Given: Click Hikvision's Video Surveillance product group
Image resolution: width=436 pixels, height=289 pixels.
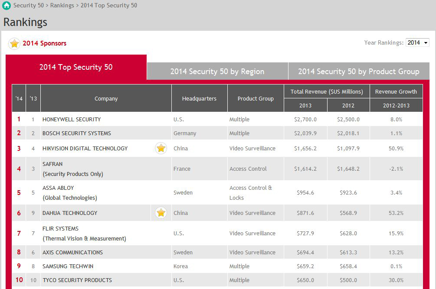Looking at the screenshot, I should [x=252, y=149].
